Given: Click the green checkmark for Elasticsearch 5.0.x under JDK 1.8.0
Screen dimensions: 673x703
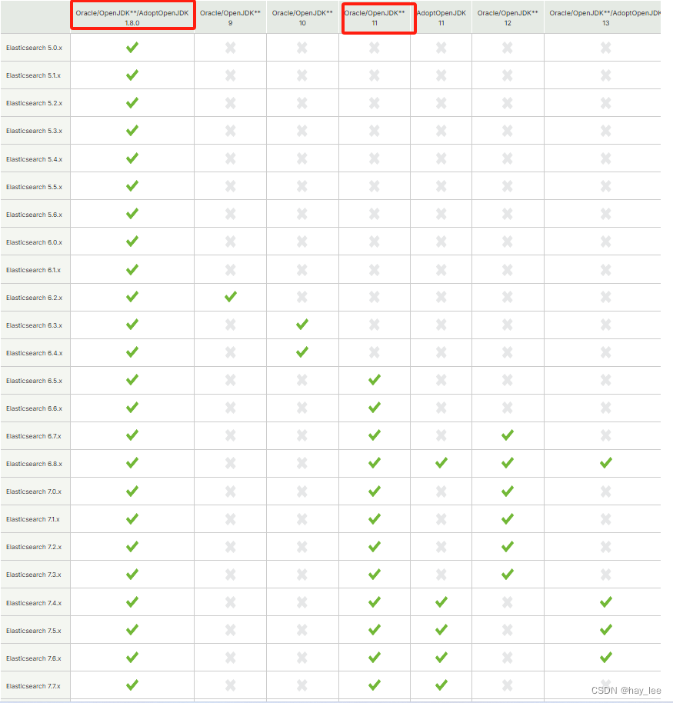Looking at the screenshot, I should [132, 48].
